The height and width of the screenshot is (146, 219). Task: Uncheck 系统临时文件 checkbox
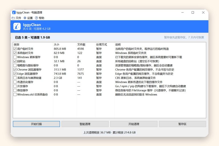coord(15,53)
